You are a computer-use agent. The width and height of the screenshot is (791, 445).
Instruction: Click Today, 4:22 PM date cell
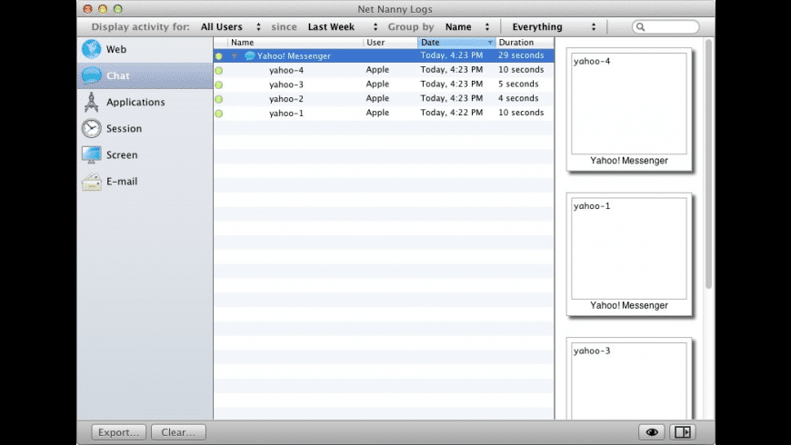coord(452,113)
